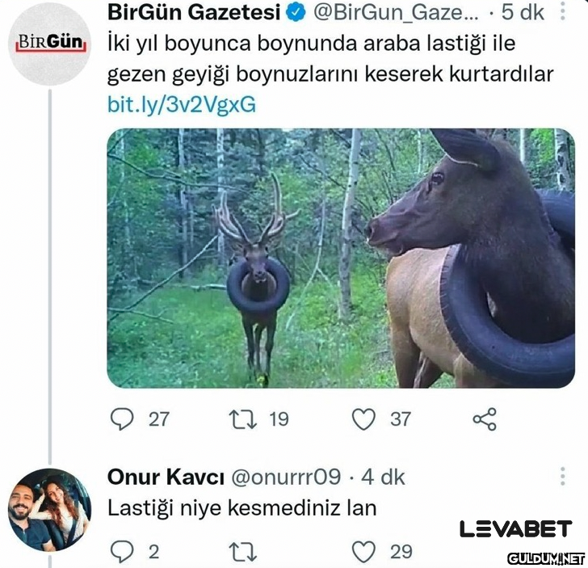Viewport: 588px width, 568px height.
Task: Click the blue verified badge
Action: (296, 13)
